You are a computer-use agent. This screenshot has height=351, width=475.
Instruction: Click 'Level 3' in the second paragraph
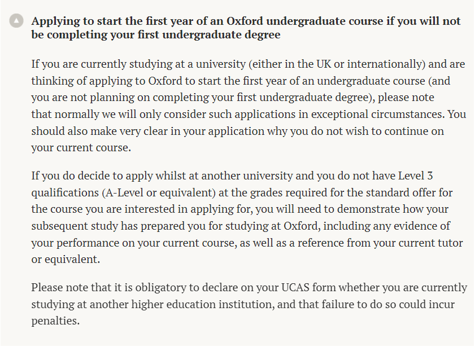[415, 176]
